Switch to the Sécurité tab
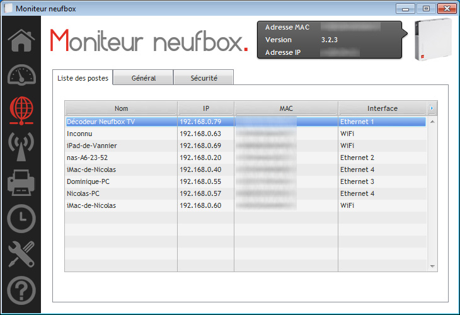The image size is (460, 315). pyautogui.click(x=204, y=78)
